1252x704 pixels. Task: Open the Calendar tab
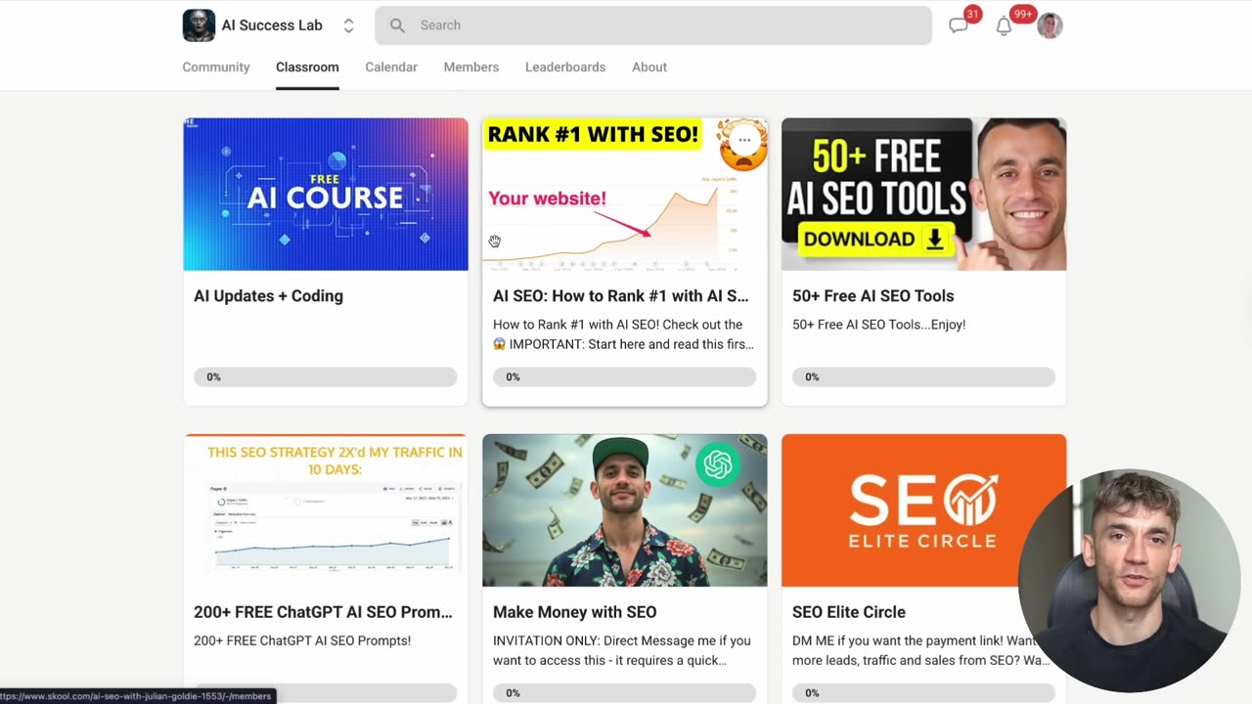tap(391, 67)
